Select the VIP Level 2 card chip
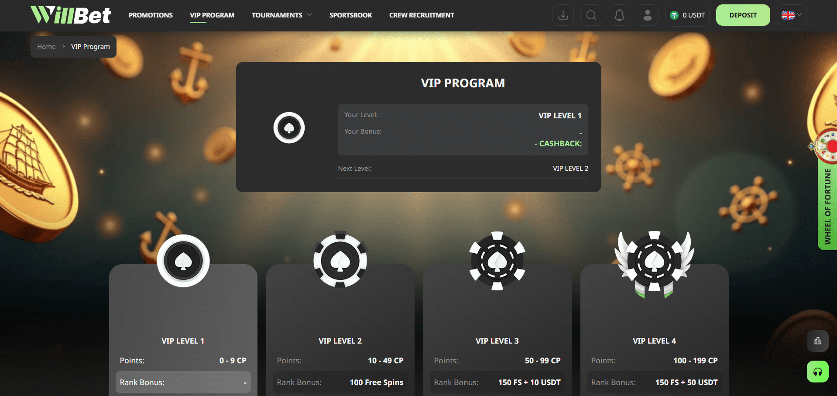The height and width of the screenshot is (396, 837). (340, 261)
